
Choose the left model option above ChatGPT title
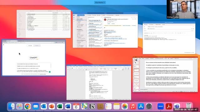(x=30, y=46)
